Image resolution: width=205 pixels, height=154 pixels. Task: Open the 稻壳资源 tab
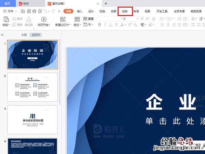tap(196, 11)
